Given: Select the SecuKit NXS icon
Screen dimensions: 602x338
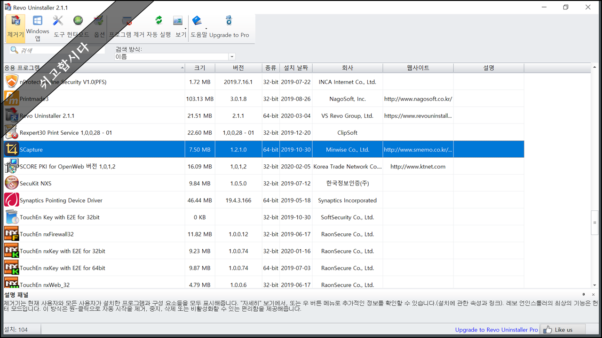Looking at the screenshot, I should (11, 184).
